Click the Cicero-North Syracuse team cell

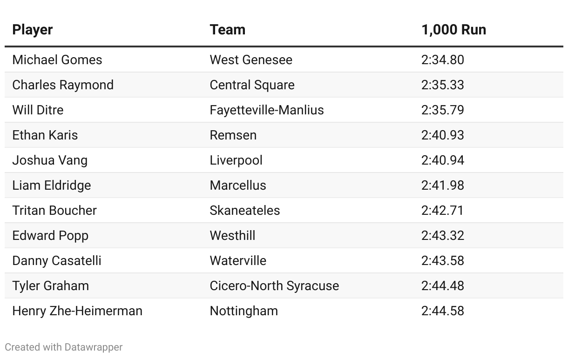[274, 286]
